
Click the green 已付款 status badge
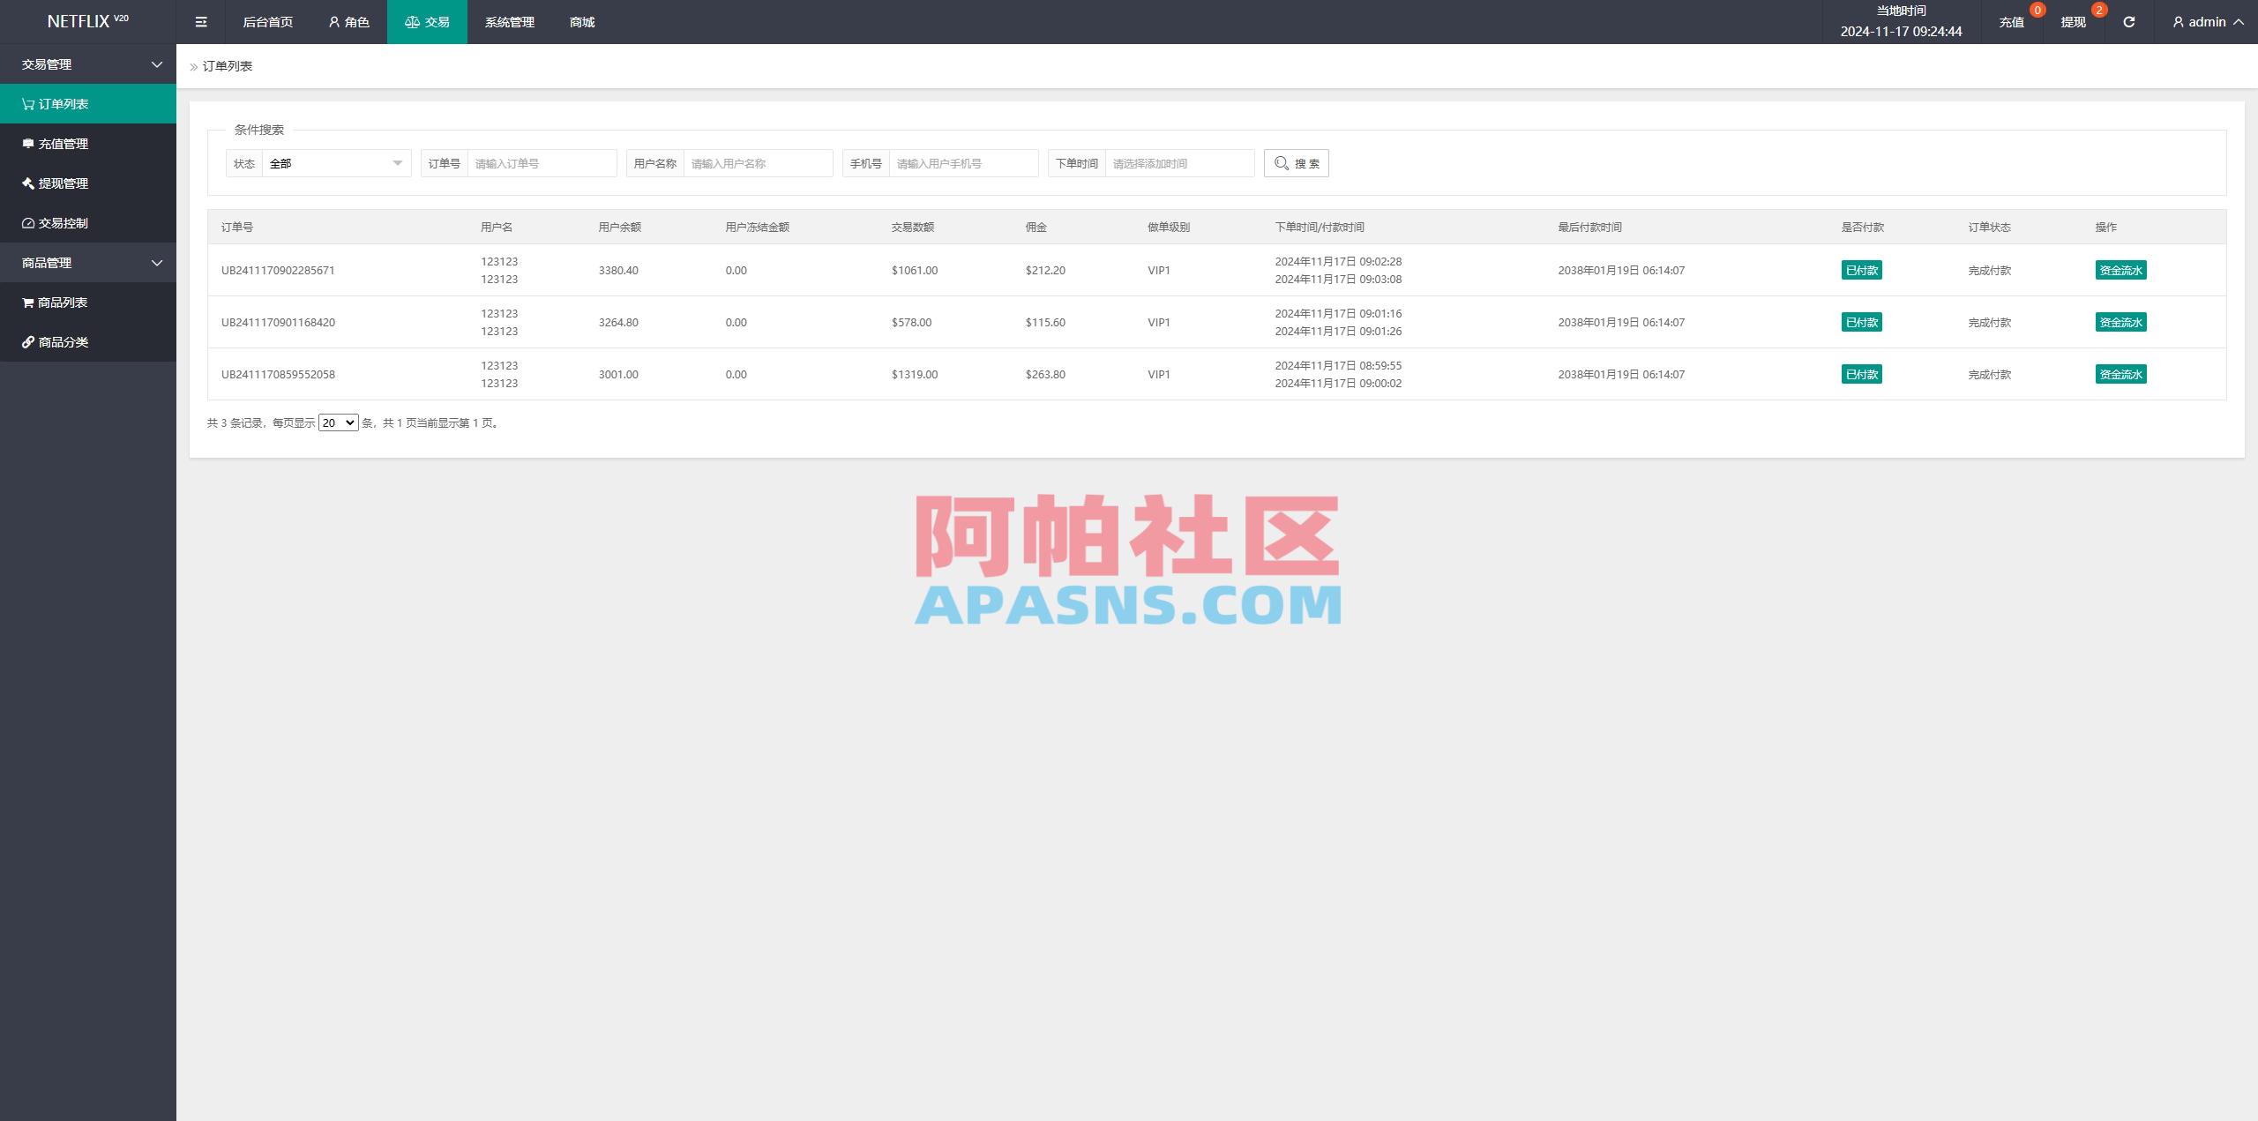coord(1861,270)
